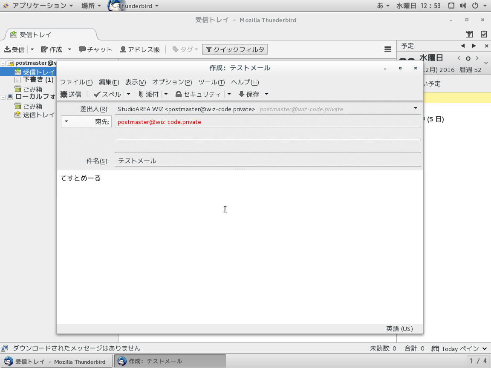Viewport: 491px width, 368px height.
Task: Open ファイル(F) menu in compose window
Action: point(76,82)
